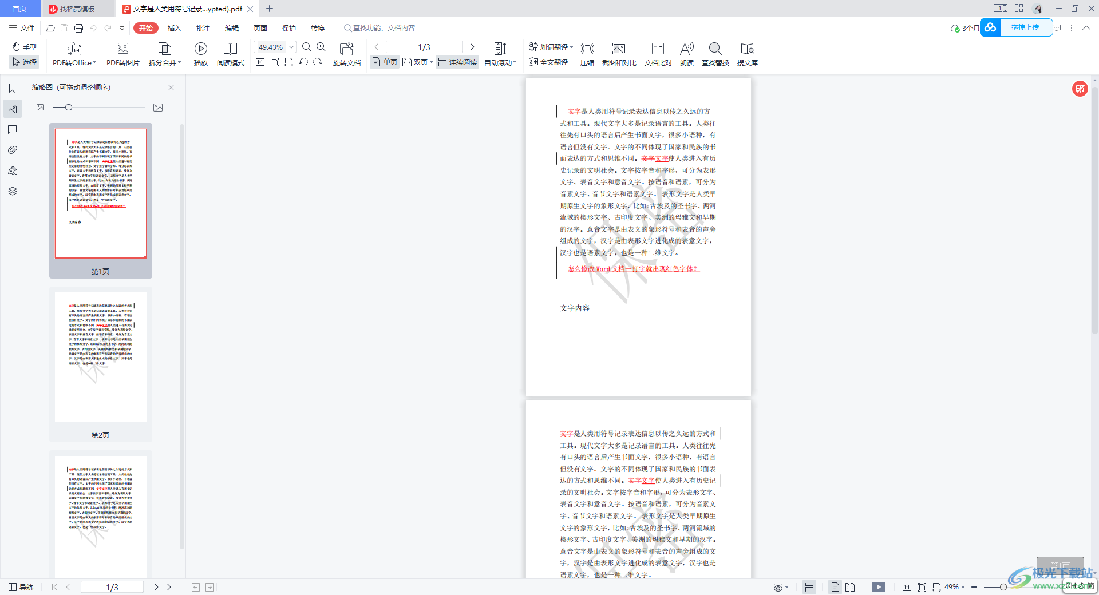Switch to 阅读模式 reading mode

[x=231, y=55]
